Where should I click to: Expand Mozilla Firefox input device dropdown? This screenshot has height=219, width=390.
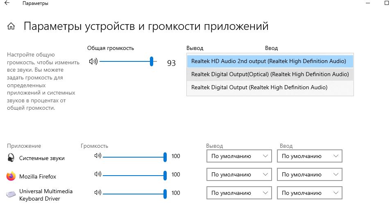(309, 174)
